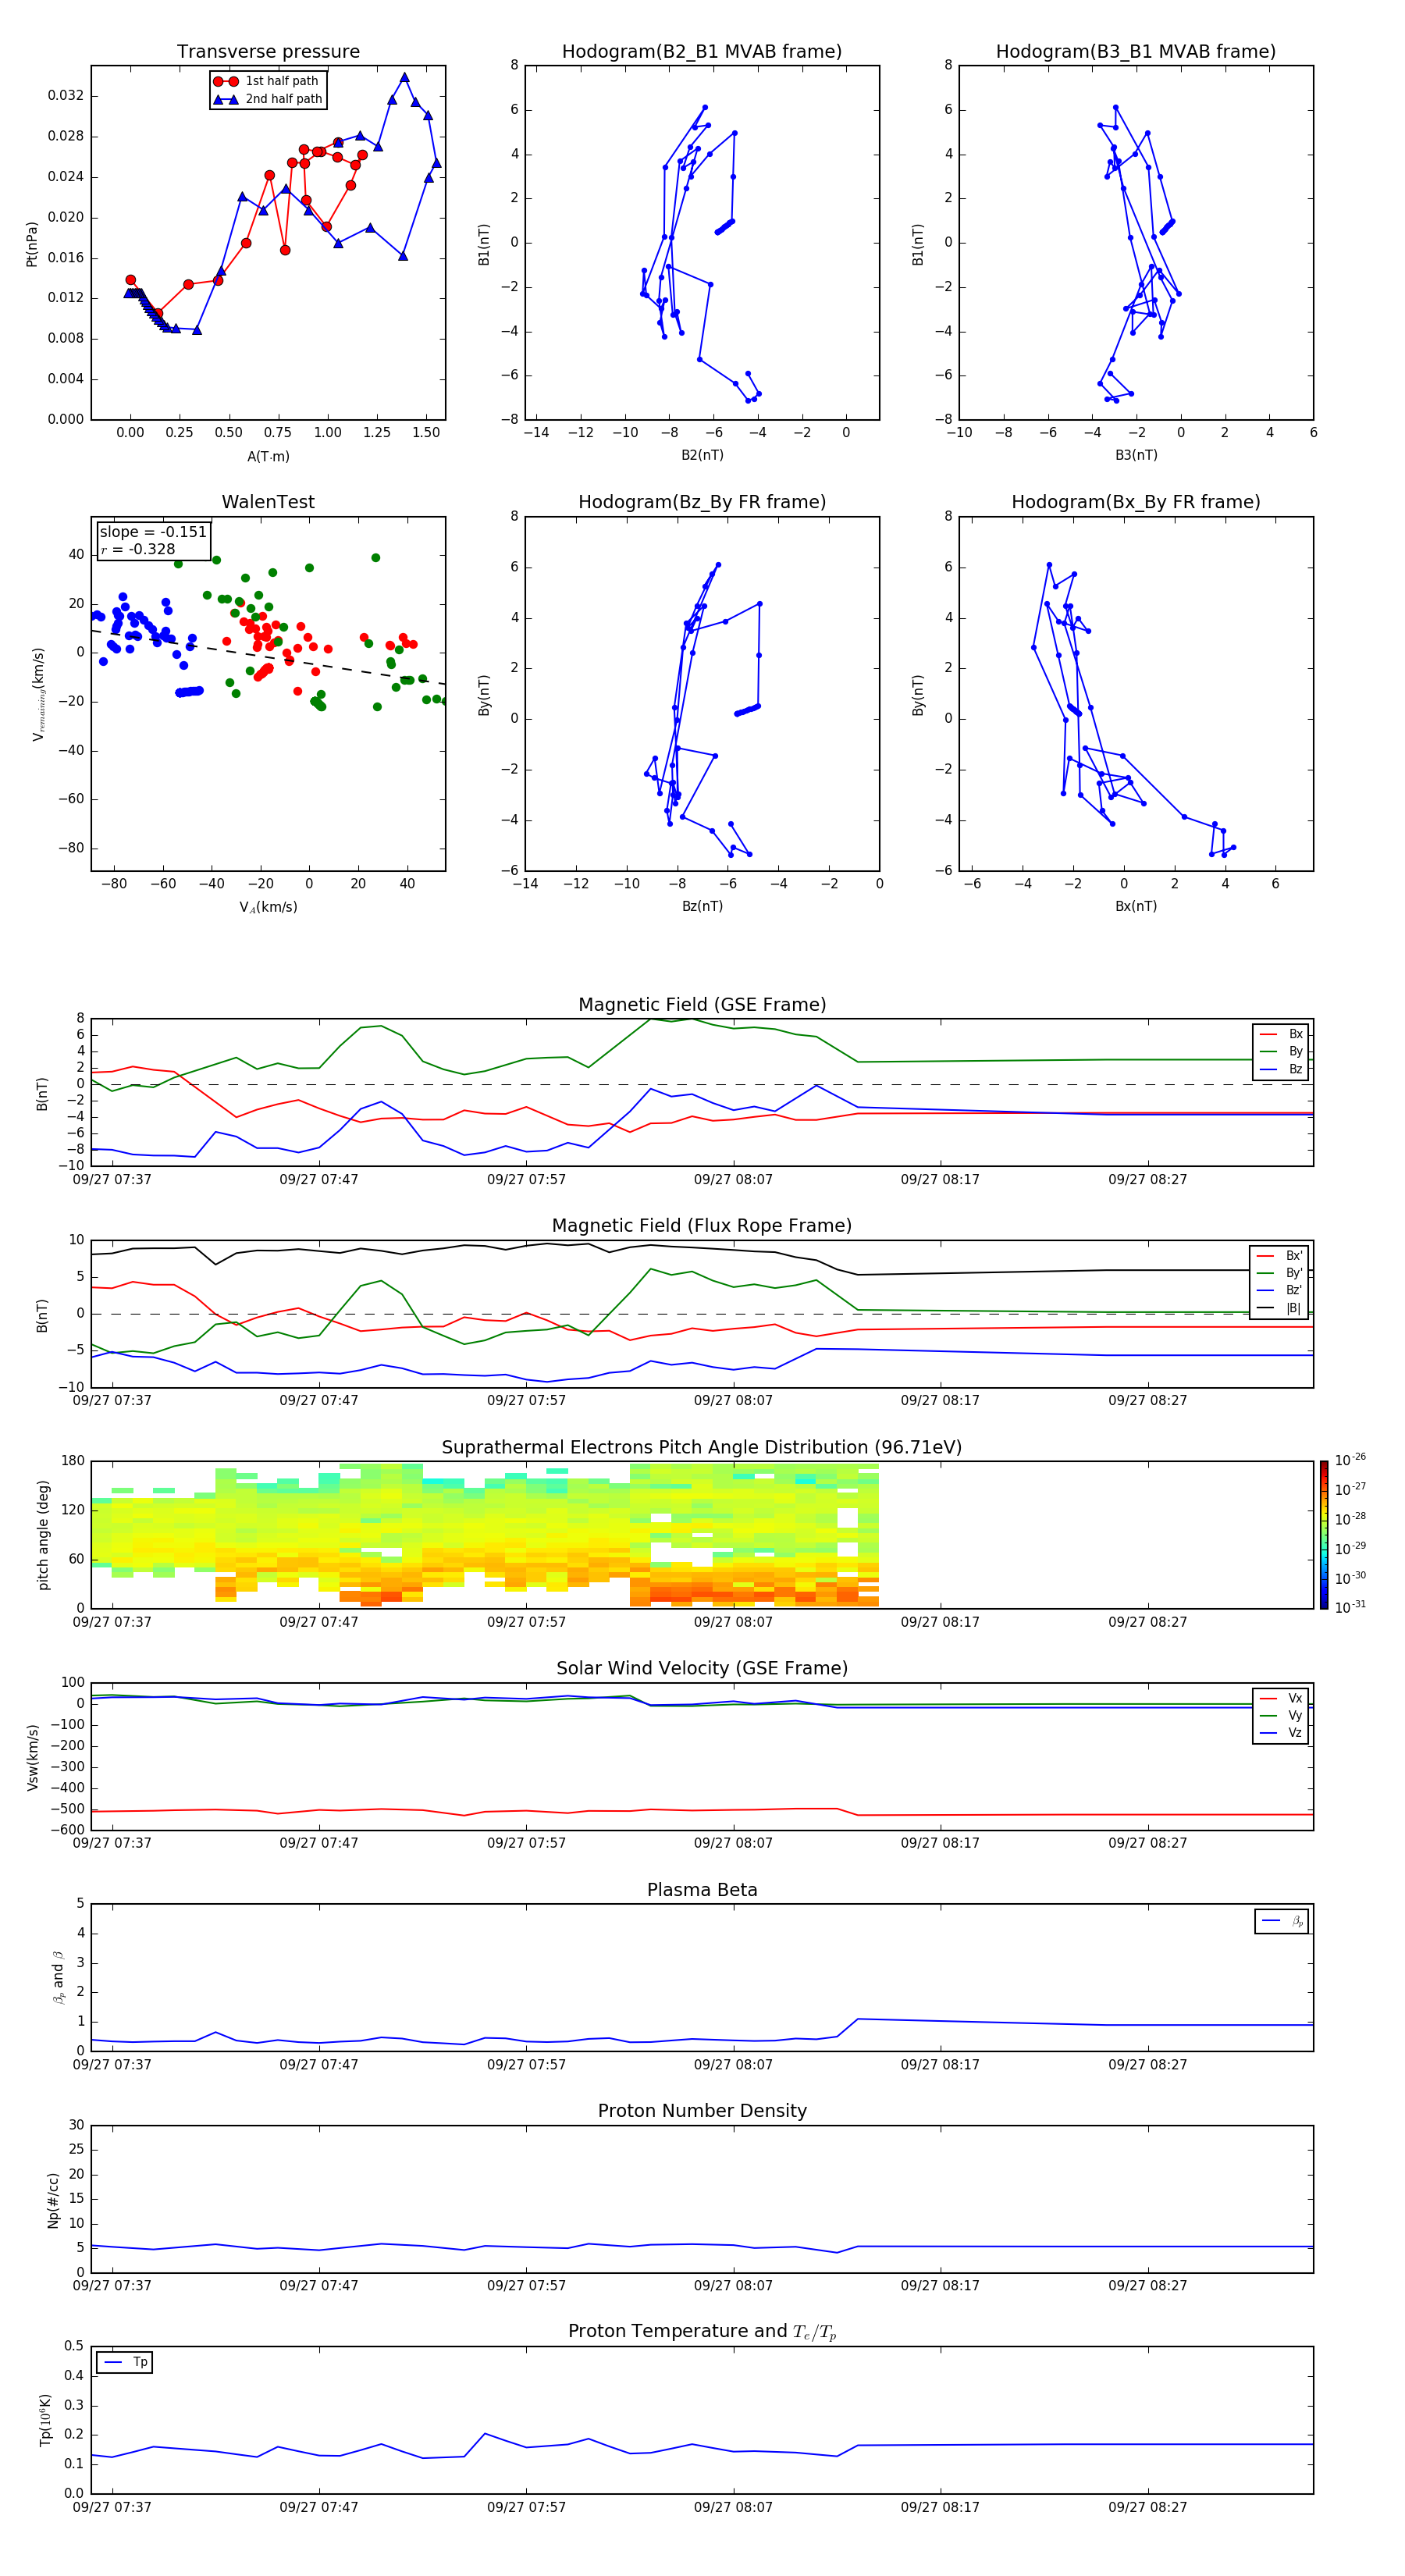Click 'Magnetic Field (Flux Rope Frame)' title
Screen dimensions: 1405x2576
702,1226
